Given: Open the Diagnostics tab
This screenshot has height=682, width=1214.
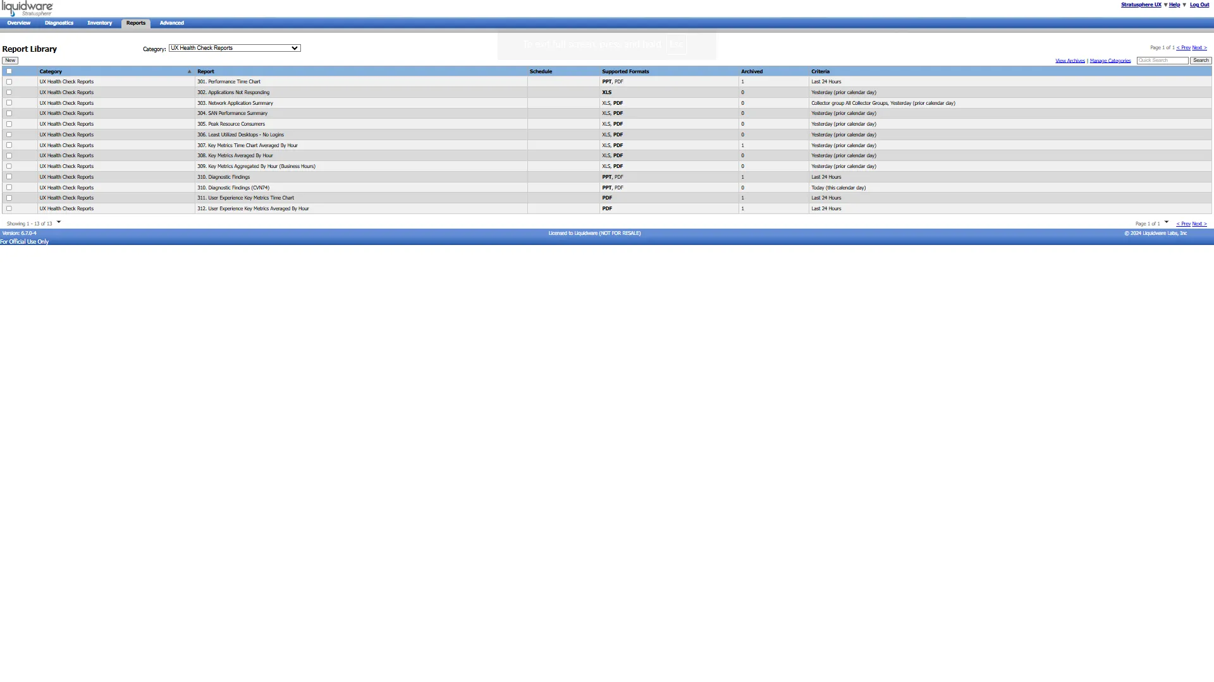Looking at the screenshot, I should [x=59, y=23].
